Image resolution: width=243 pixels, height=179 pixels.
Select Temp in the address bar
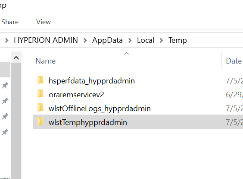tap(178, 40)
